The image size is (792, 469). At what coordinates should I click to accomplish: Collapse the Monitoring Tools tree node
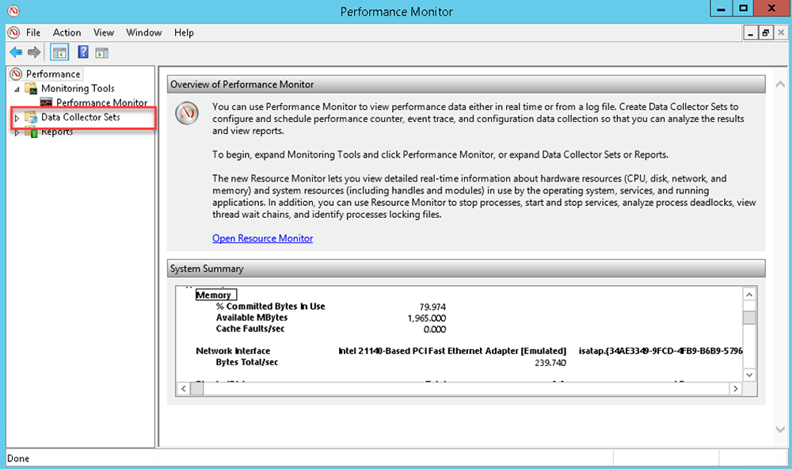click(17, 89)
